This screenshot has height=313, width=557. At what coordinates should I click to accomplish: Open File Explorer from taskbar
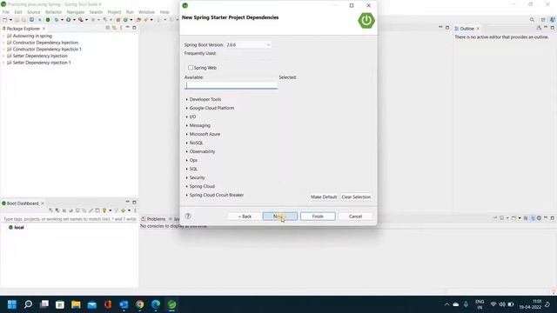click(76, 304)
